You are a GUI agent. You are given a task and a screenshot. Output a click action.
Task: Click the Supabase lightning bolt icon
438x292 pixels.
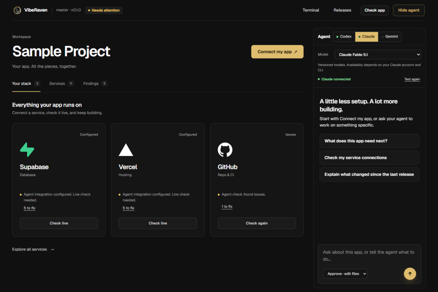click(x=27, y=150)
